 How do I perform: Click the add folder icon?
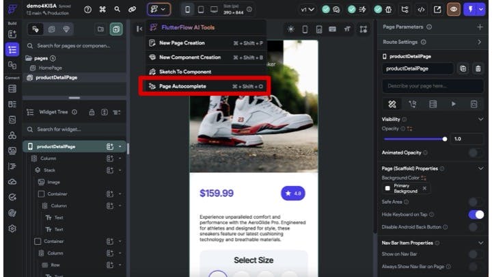[100, 29]
